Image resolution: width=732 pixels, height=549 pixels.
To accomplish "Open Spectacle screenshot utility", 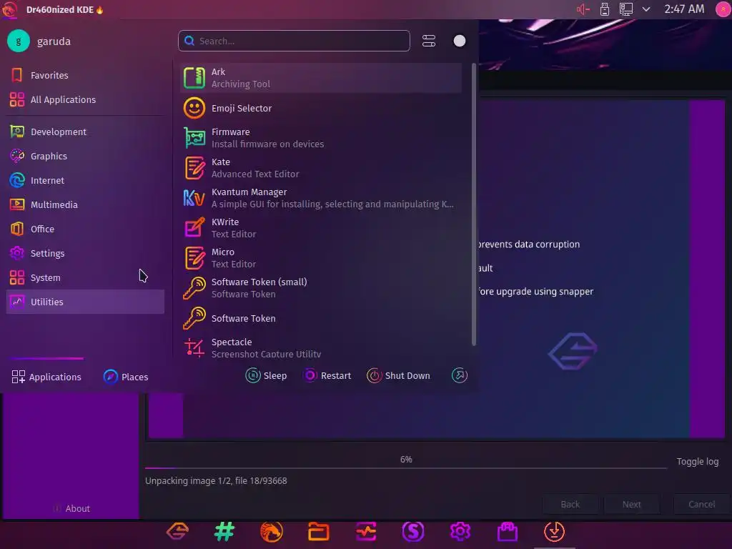I will [x=321, y=348].
